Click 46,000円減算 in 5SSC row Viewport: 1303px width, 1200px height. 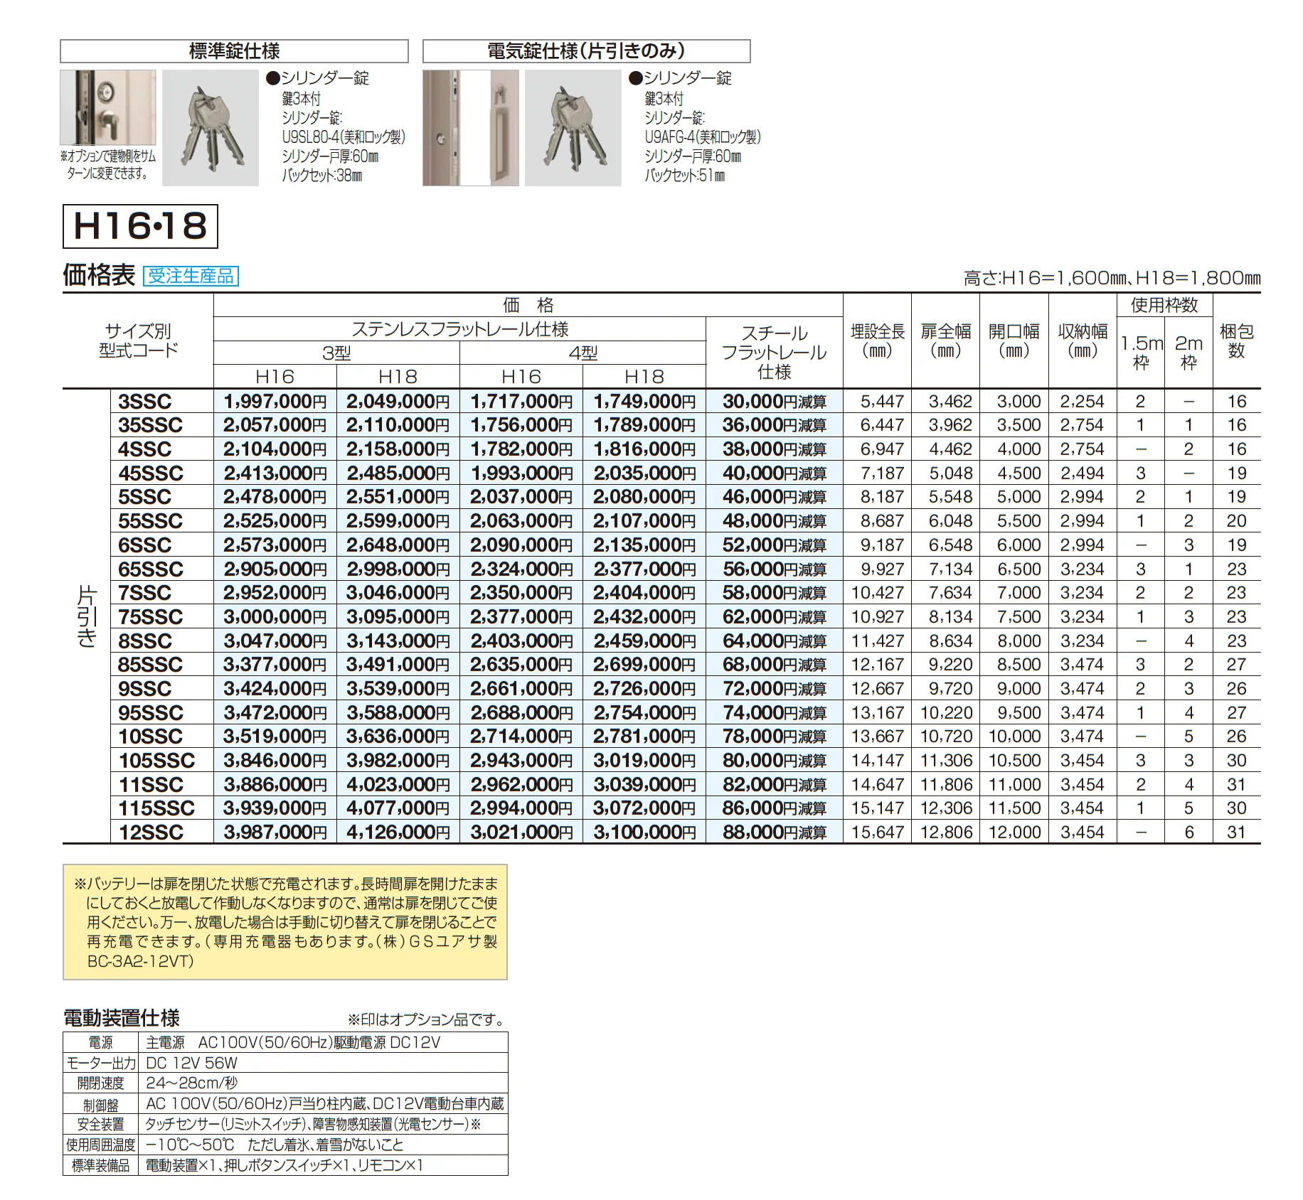coord(775,497)
